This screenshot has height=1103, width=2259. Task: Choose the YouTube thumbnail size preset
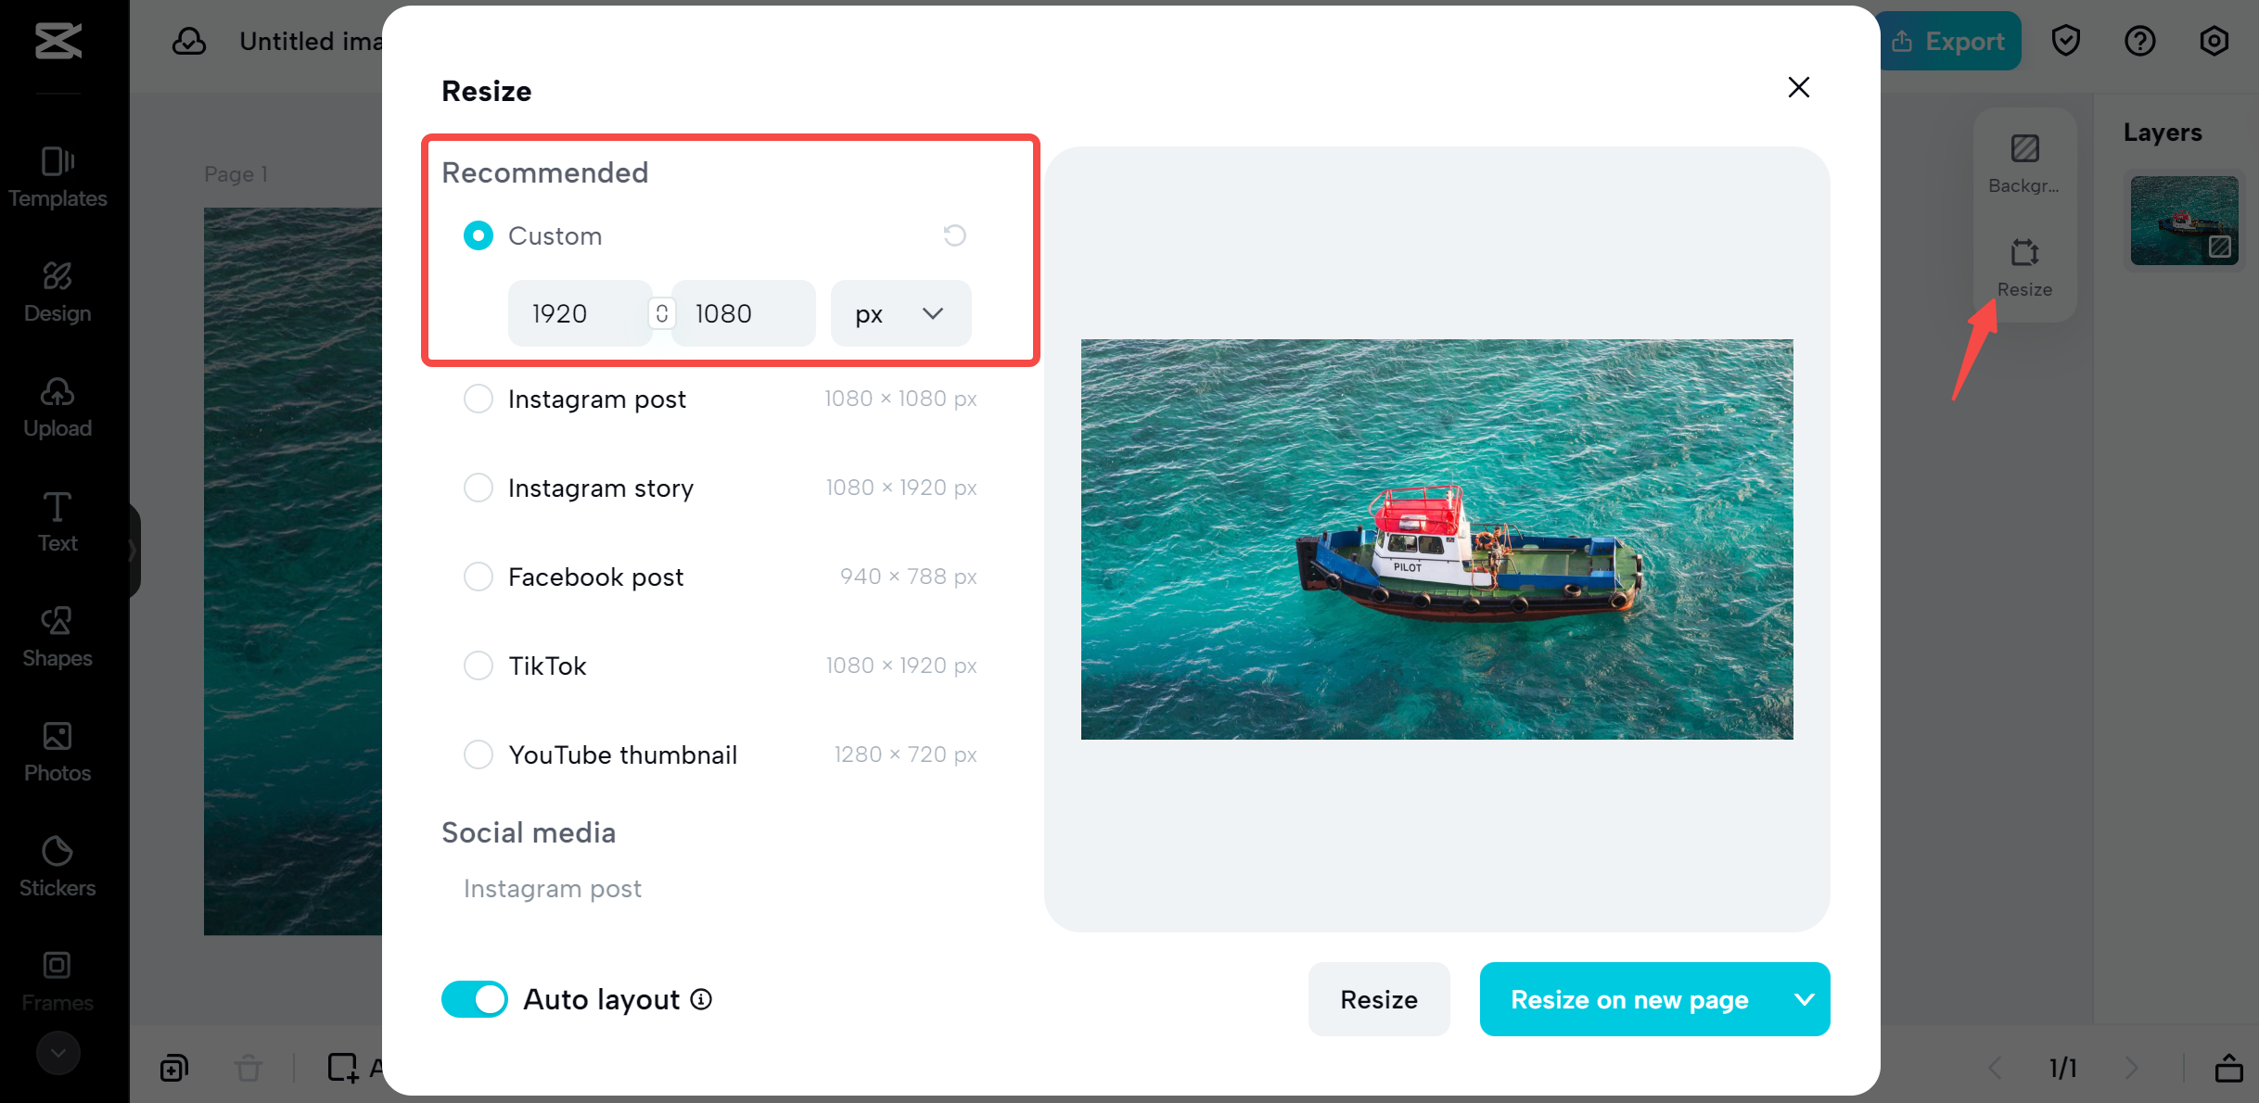pos(479,754)
